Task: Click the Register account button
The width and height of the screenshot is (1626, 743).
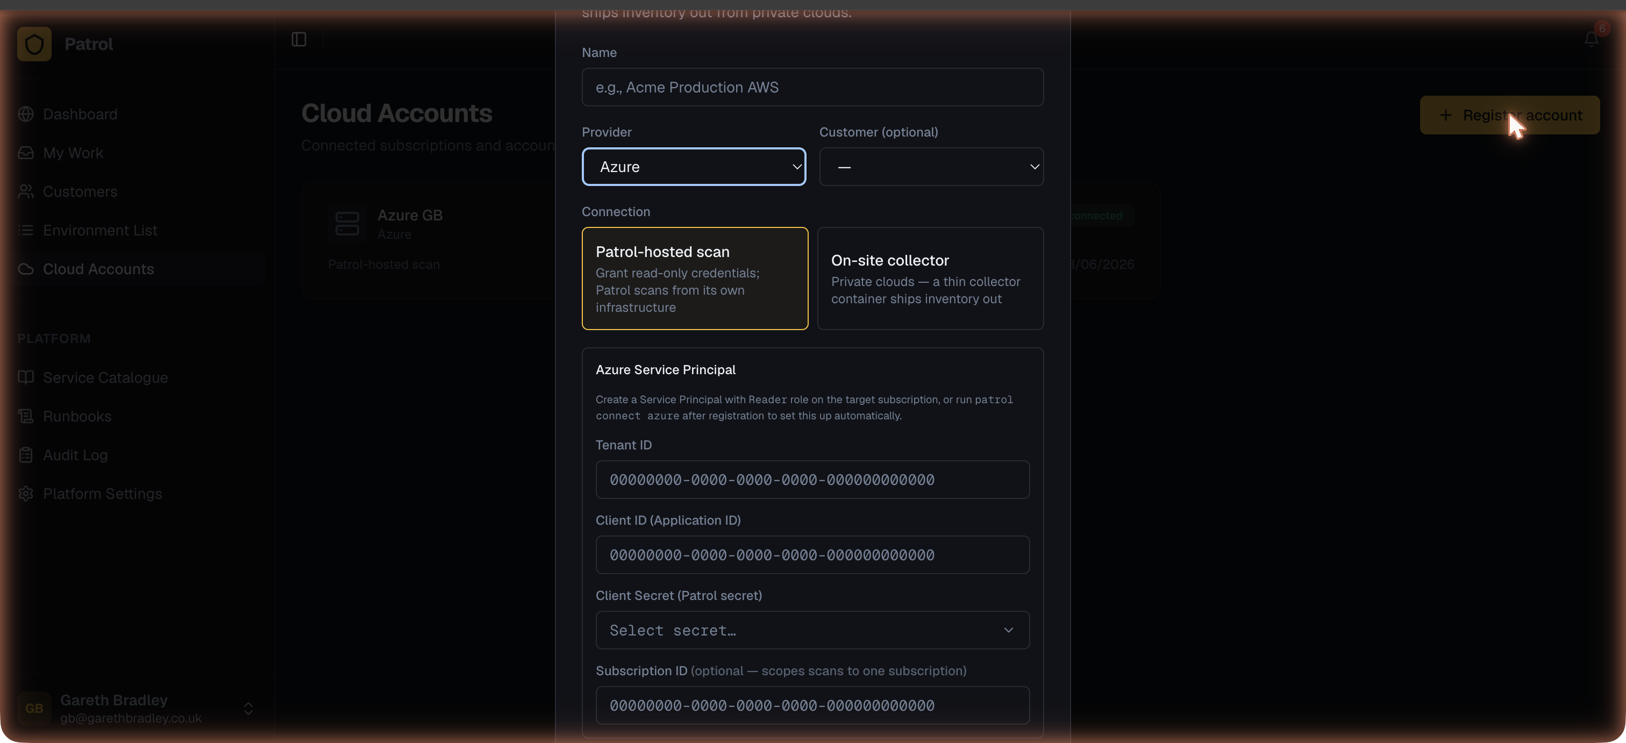Action: click(x=1509, y=115)
